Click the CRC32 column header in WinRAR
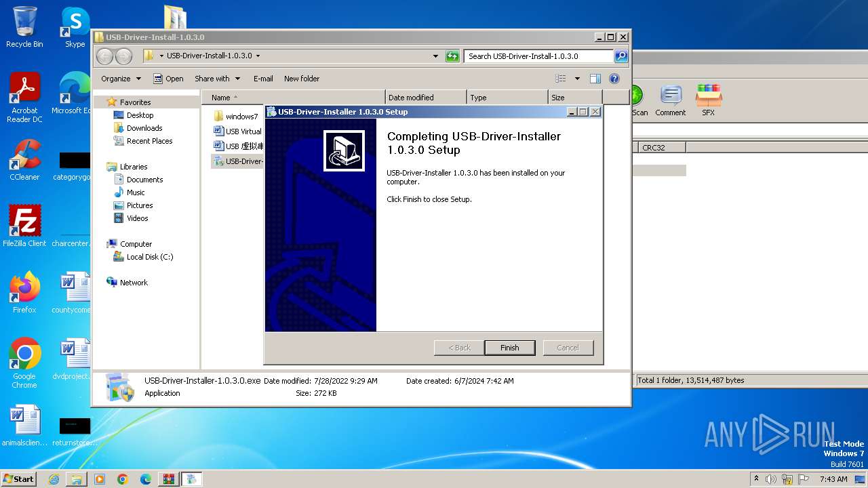The height and width of the screenshot is (488, 868). 661,147
